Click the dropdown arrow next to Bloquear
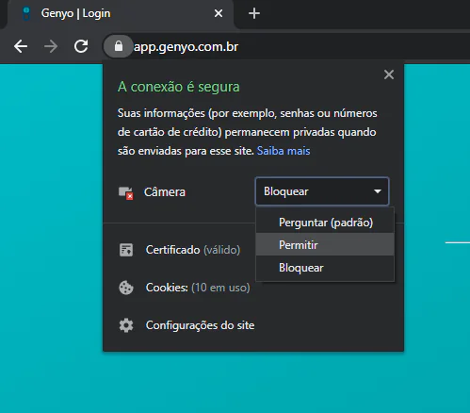 pos(378,191)
